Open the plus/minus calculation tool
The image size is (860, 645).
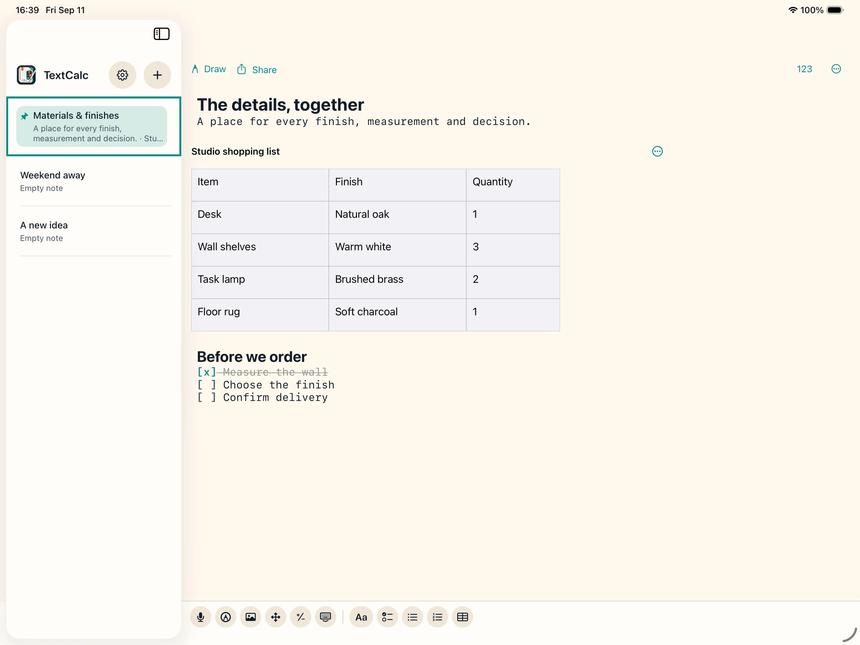[301, 617]
